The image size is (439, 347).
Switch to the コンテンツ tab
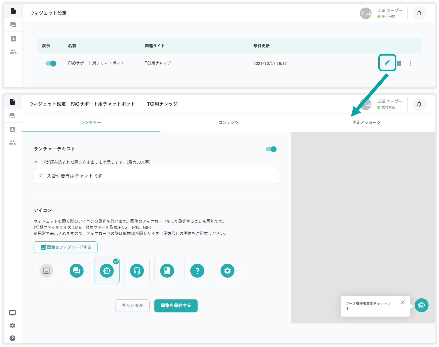tap(229, 123)
